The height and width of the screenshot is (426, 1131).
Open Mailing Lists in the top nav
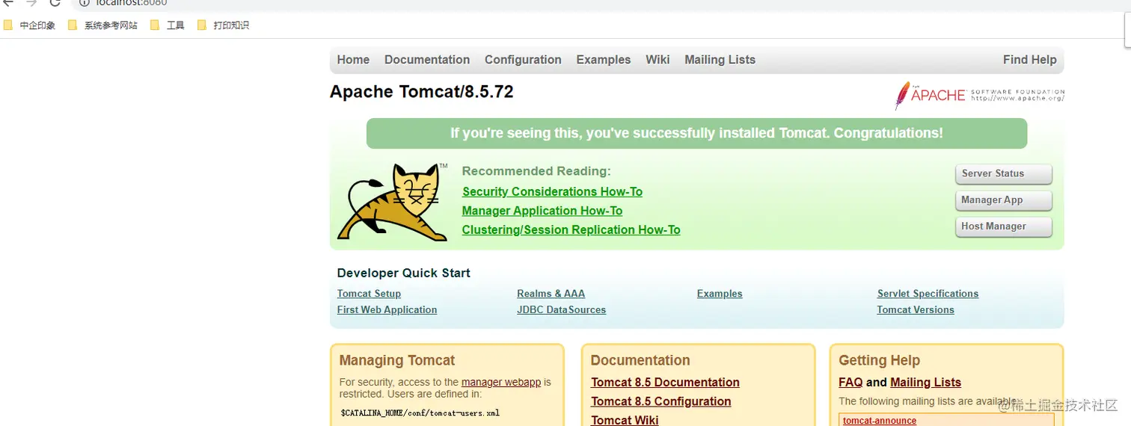pos(720,60)
